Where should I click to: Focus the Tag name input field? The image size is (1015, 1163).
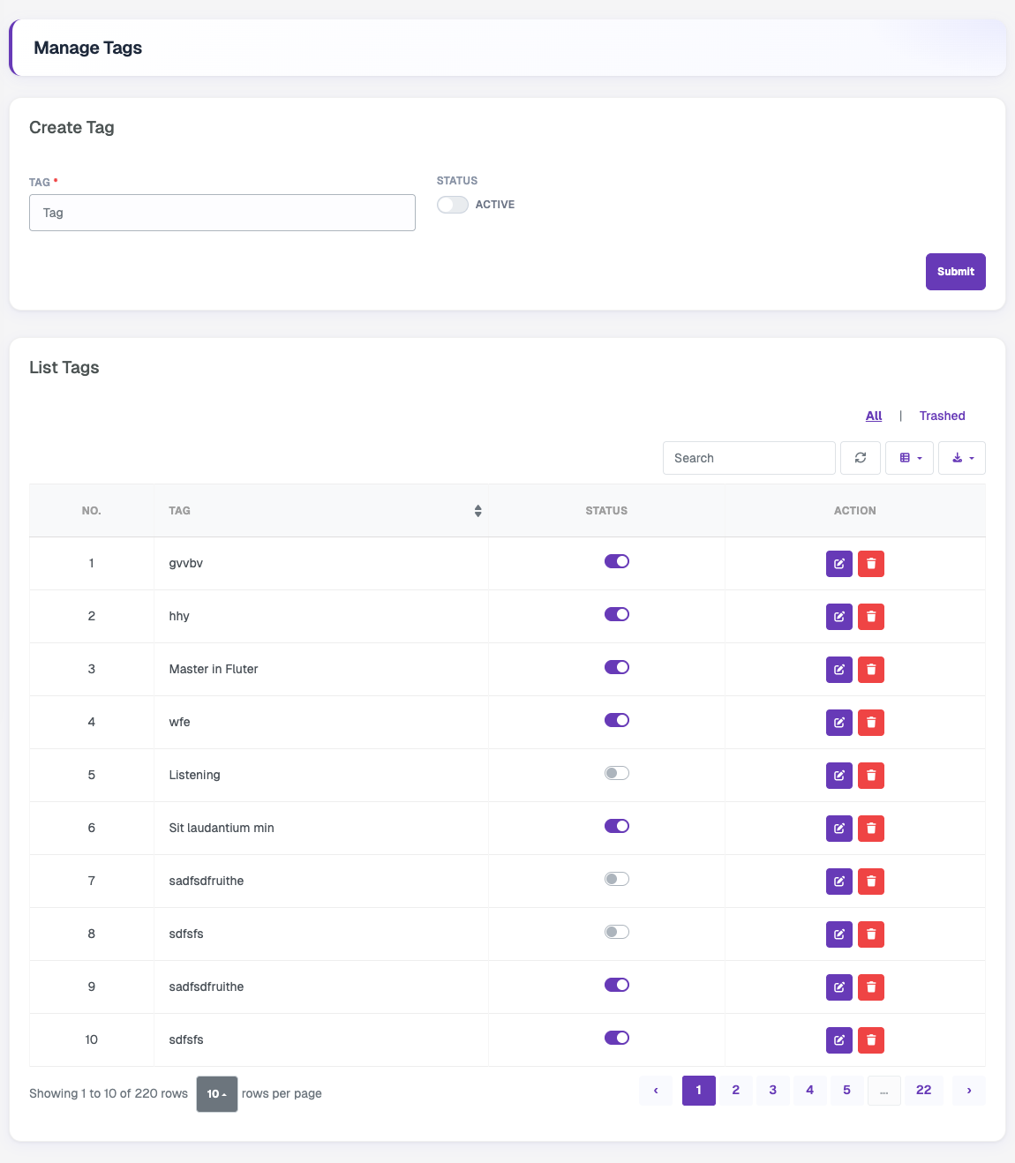222,213
